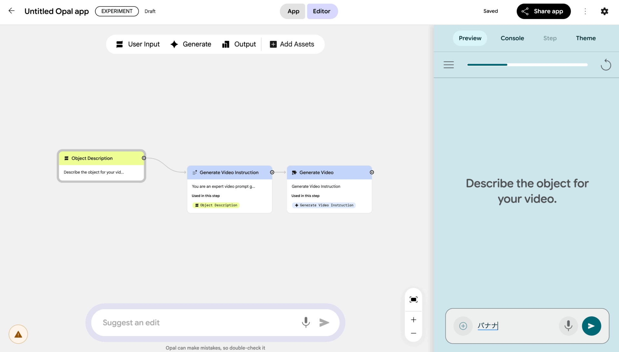The image size is (619, 352).
Task: Zoom out on canvas with minus icon
Action: (x=413, y=333)
